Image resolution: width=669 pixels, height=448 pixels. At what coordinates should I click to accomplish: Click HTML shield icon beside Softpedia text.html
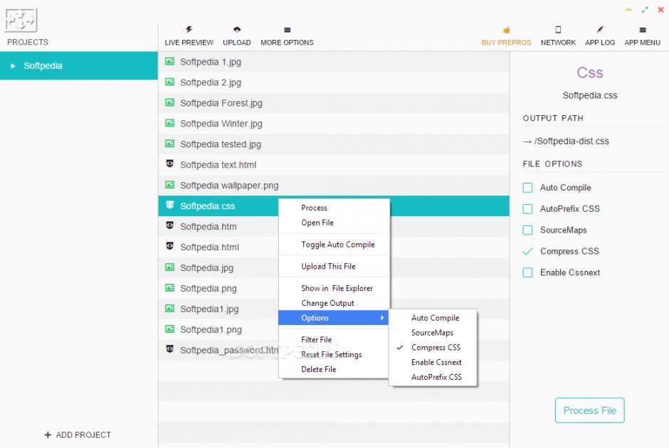pos(170,164)
